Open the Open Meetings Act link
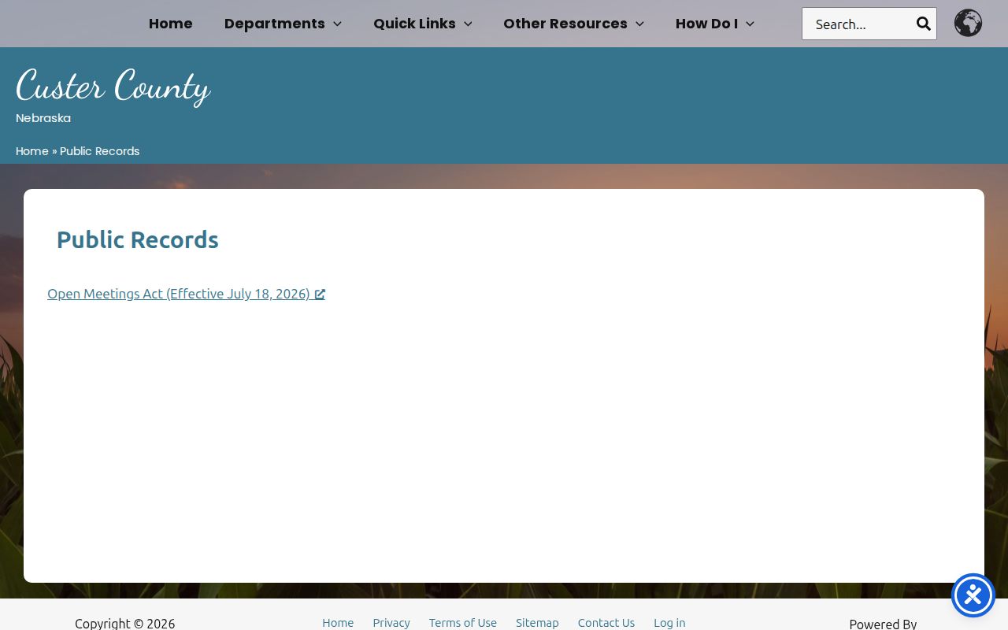The height and width of the screenshot is (630, 1008). (186, 294)
